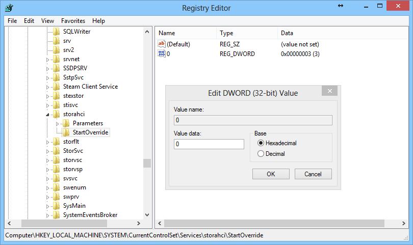The image size is (413, 245).
Task: Click the SystemEventsBroker folder icon
Action: (x=57, y=215)
